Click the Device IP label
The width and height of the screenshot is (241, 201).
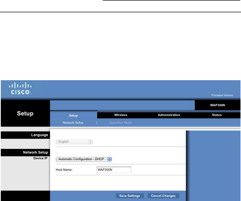[40, 158]
